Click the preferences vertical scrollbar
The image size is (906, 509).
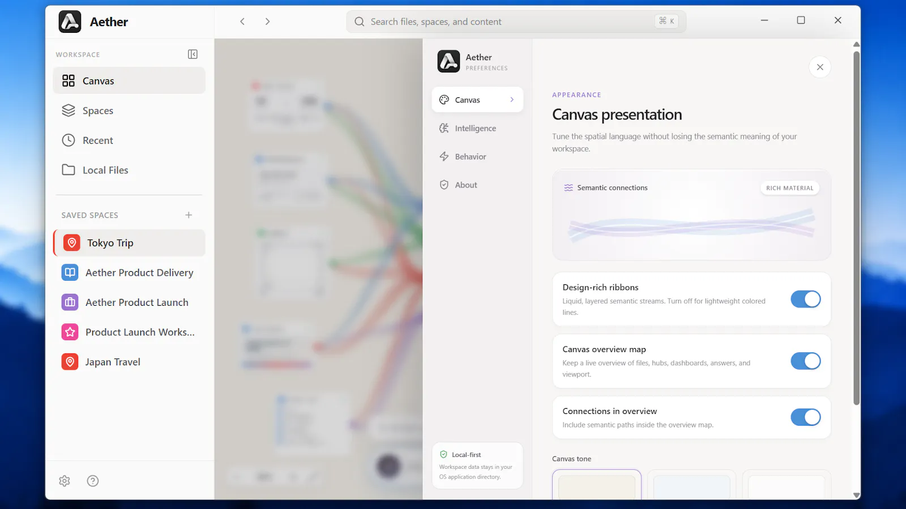(857, 228)
